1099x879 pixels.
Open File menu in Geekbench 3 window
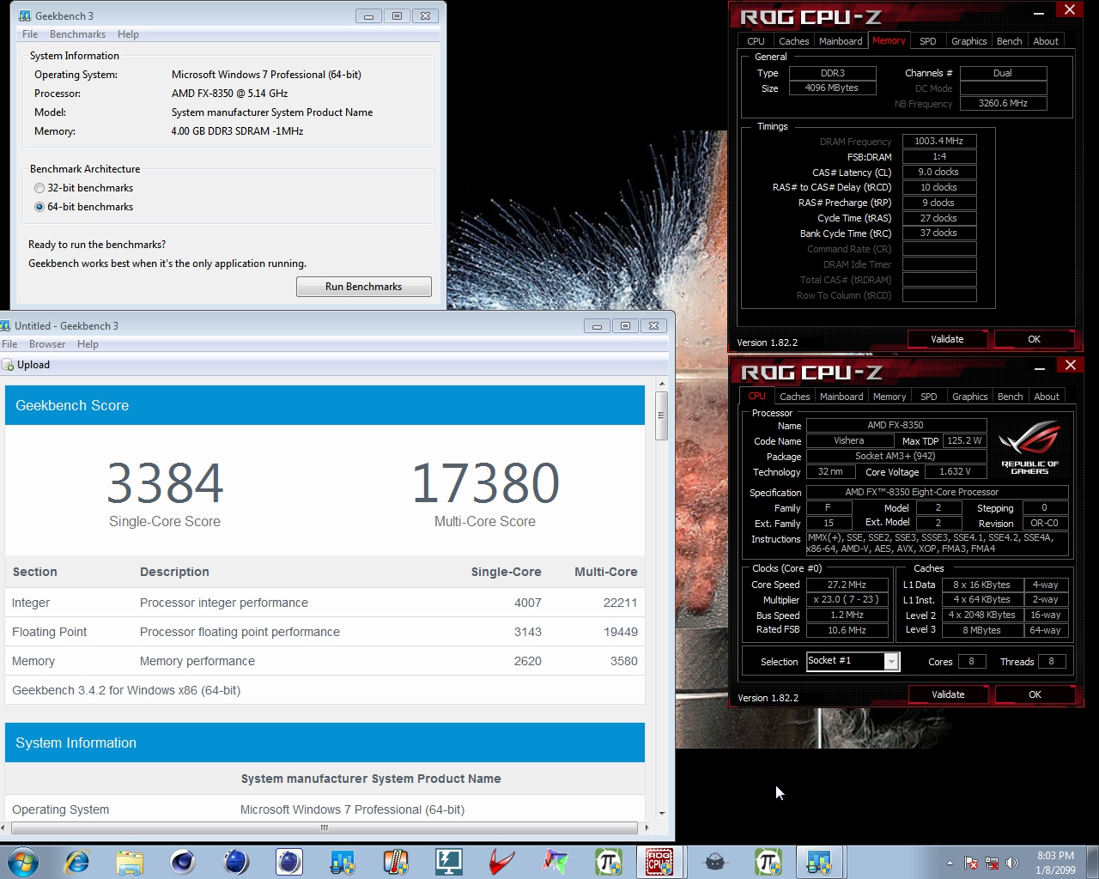pos(30,34)
